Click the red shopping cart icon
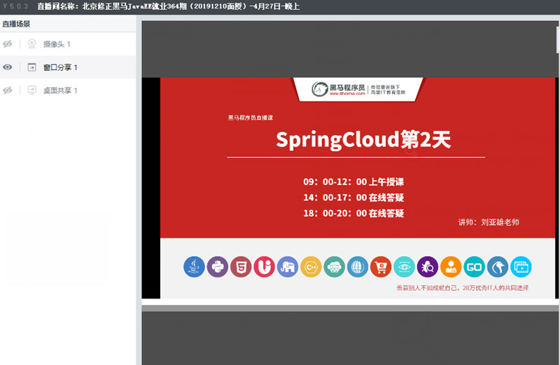 click(x=381, y=267)
